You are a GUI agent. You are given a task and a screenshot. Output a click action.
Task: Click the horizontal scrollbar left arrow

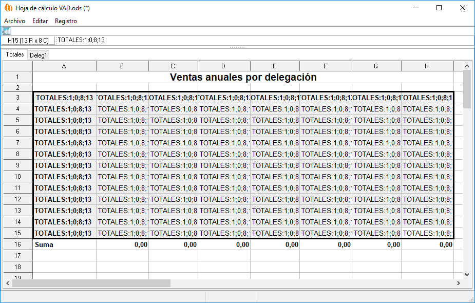pos(8,283)
